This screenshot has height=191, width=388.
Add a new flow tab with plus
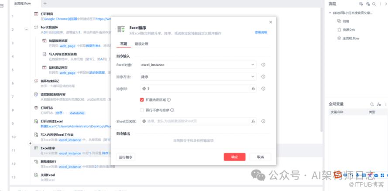(x=45, y=3)
